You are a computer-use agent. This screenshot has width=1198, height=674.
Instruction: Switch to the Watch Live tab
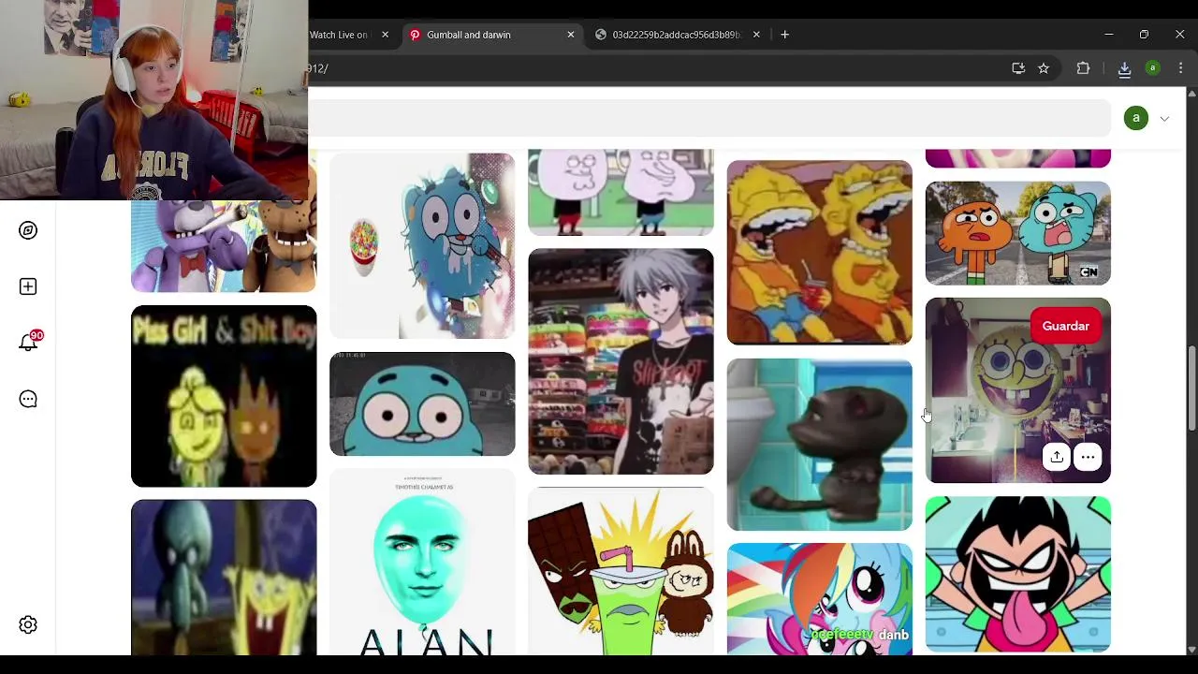350,35
